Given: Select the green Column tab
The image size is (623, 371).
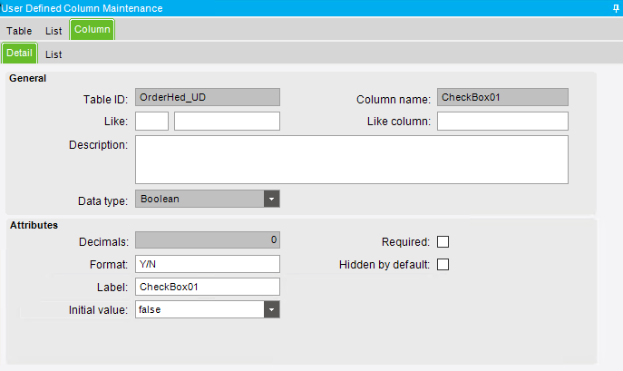Looking at the screenshot, I should click(92, 30).
